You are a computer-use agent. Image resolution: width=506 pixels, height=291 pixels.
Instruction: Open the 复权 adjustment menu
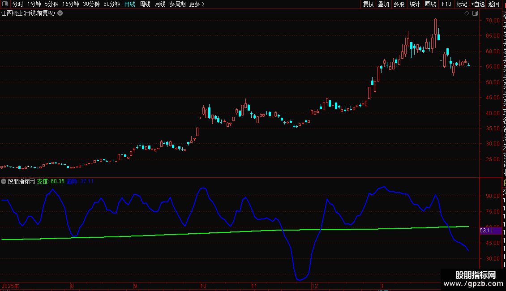coord(368,4)
